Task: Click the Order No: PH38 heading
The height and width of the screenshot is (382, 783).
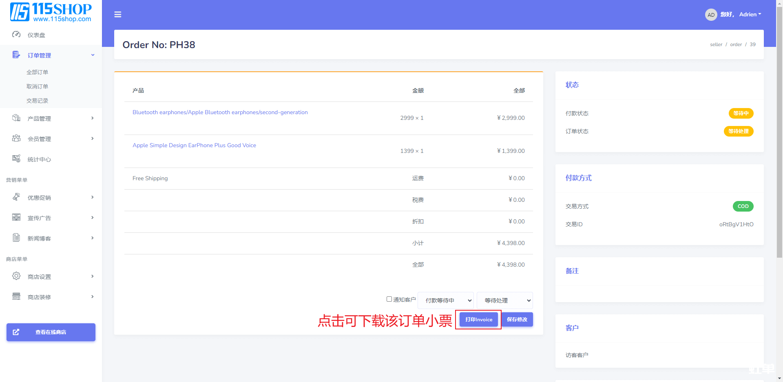Action: click(159, 45)
